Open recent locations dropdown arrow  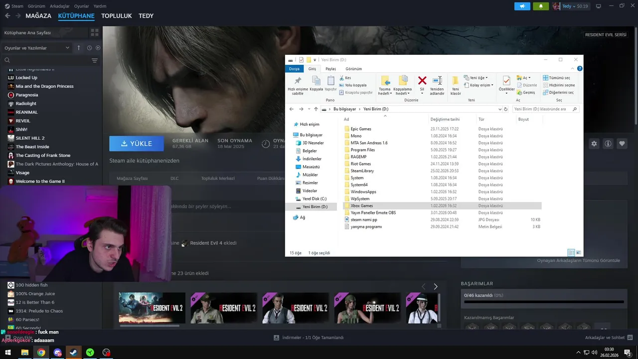coord(309,109)
